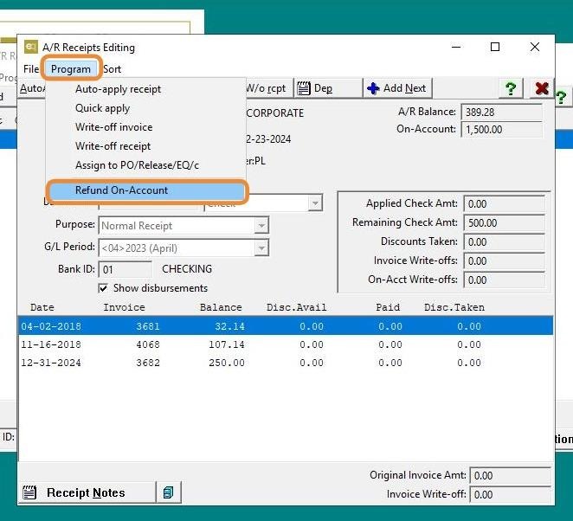Screen dimensions: 573x521
Task: Close the A/R Receipts Editing window
Action: point(535,47)
